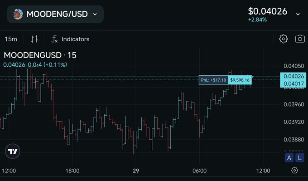Click the (+0.11%) legend change value

coord(55,65)
